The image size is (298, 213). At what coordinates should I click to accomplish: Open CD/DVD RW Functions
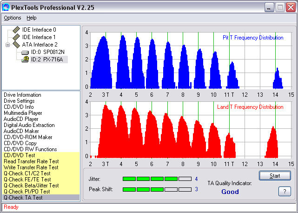30,149
